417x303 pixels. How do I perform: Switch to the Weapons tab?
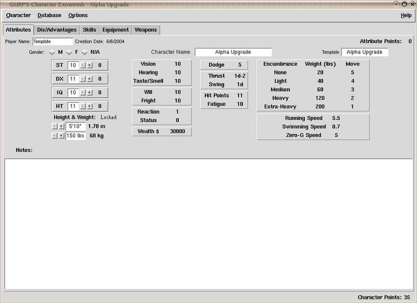coord(146,30)
